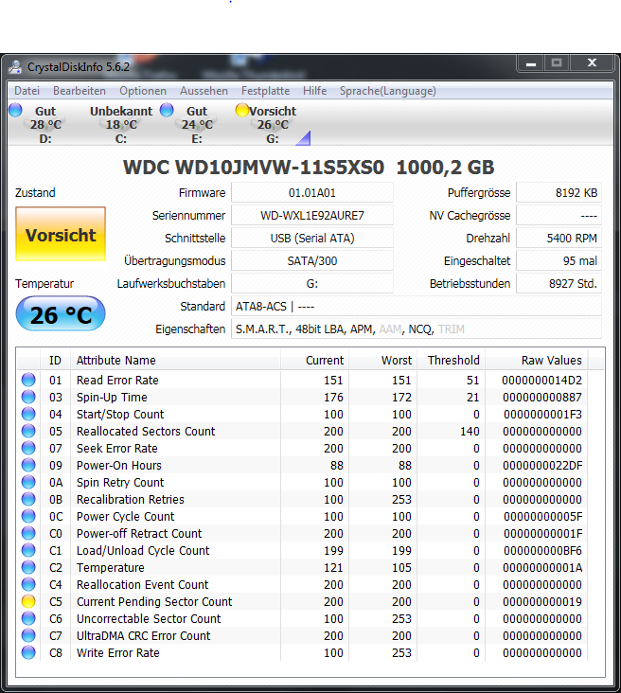Click the blue 26 °C temperature button
This screenshot has height=693, width=621.
(x=61, y=313)
